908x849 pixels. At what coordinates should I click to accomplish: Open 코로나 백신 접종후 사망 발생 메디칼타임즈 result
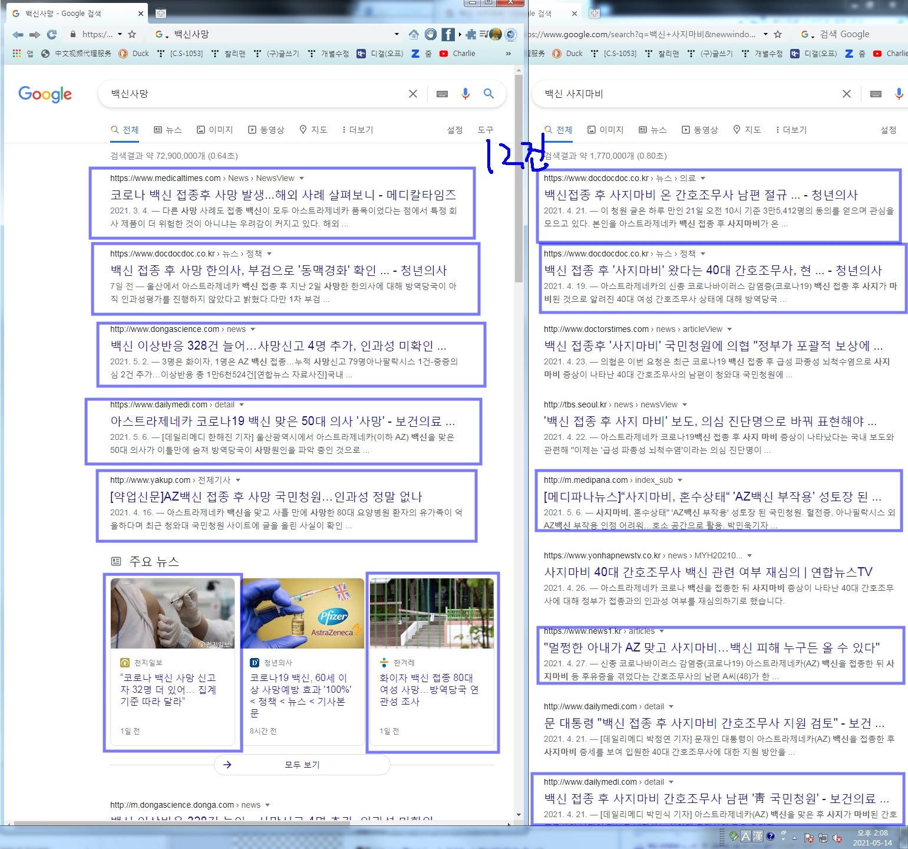(283, 195)
